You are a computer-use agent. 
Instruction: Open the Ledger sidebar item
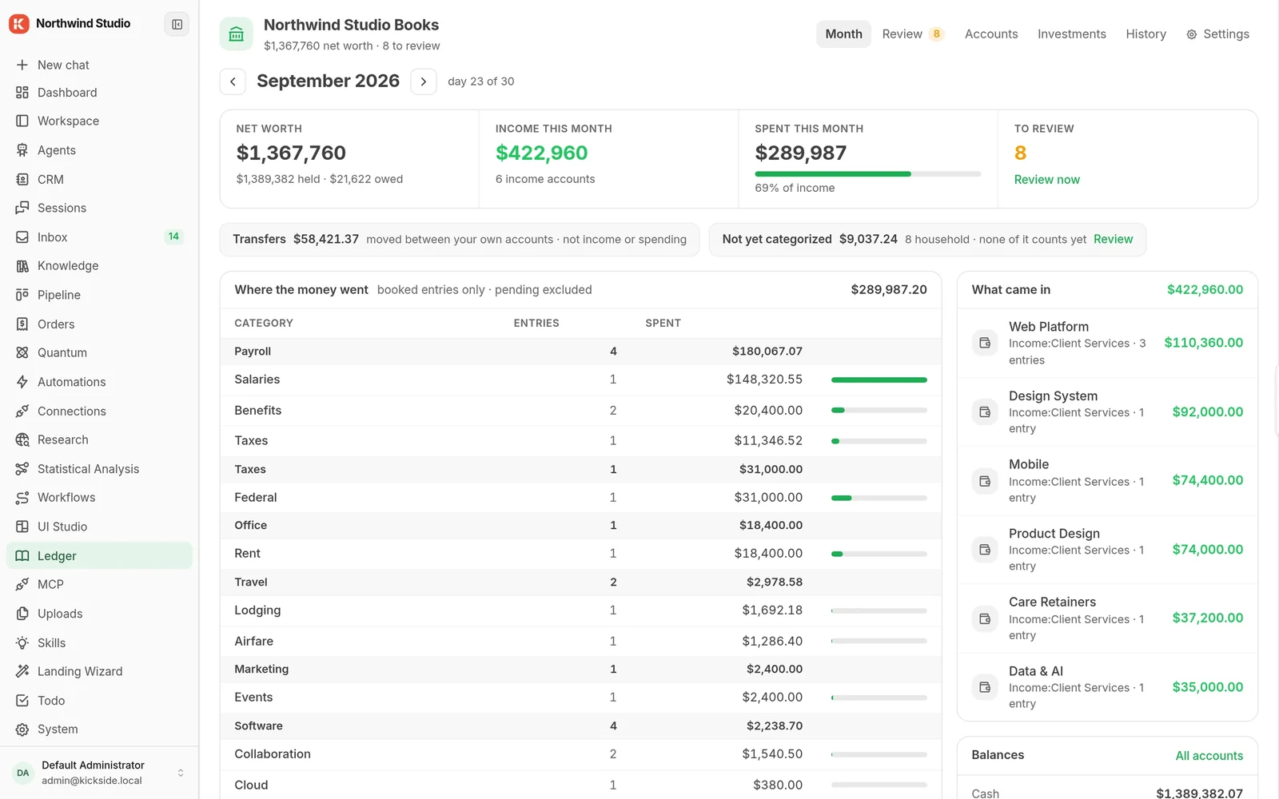[99, 556]
